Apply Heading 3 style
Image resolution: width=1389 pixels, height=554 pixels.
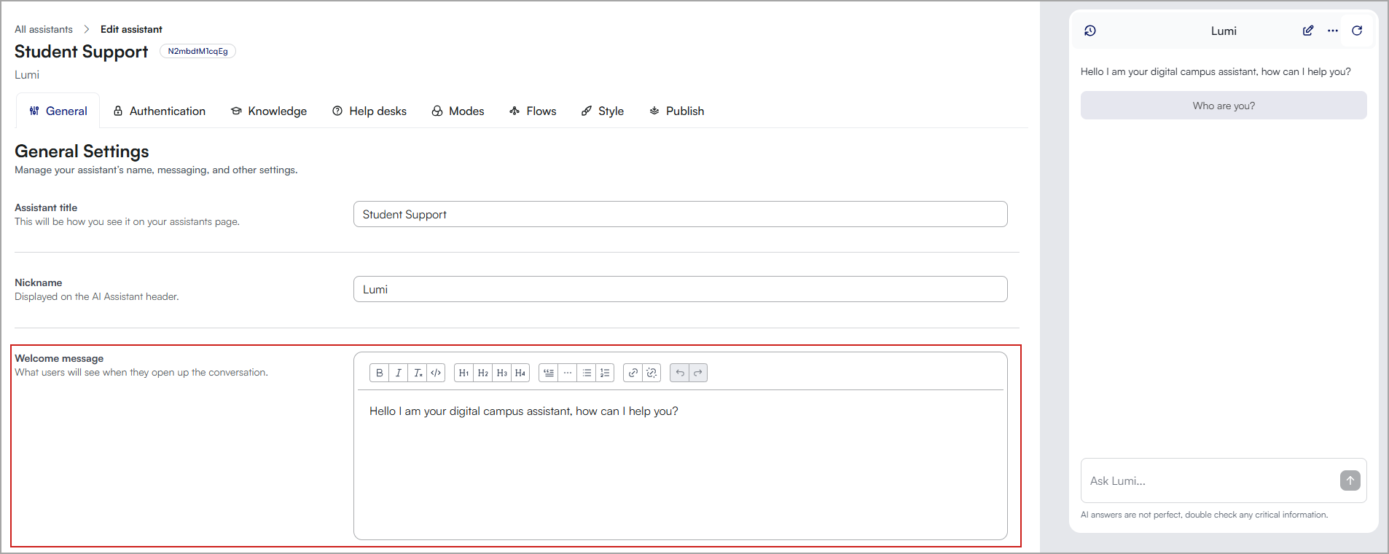501,373
